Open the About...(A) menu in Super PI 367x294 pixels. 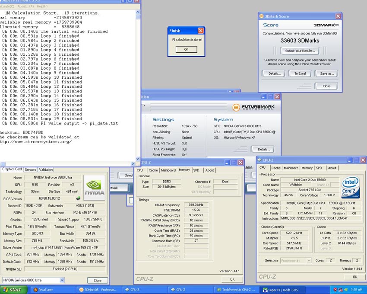(x=25, y=6)
